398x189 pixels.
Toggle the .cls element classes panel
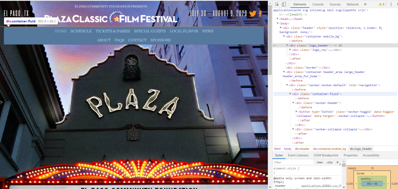tap(329, 163)
